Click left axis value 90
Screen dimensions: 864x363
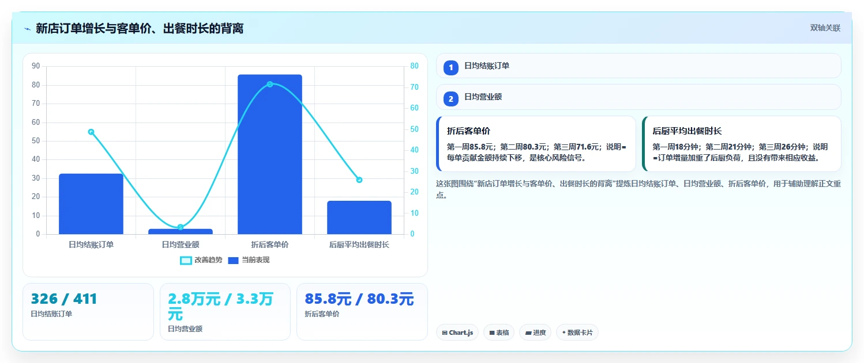[36, 66]
